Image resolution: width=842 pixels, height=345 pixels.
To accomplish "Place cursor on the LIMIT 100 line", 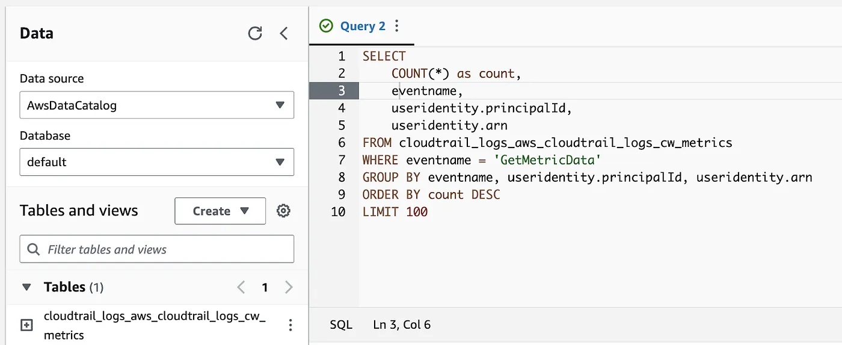I will pyautogui.click(x=395, y=212).
